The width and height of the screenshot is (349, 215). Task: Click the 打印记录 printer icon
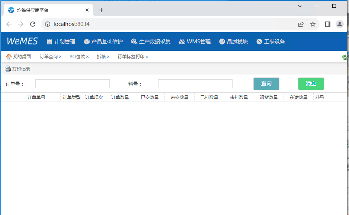(8, 69)
